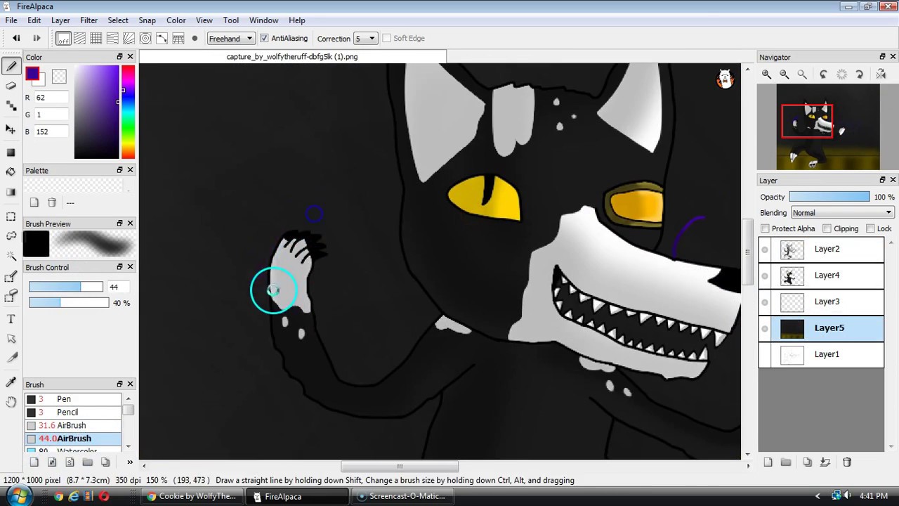Select the Select Pen tool
The height and width of the screenshot is (506, 899).
tap(11, 277)
